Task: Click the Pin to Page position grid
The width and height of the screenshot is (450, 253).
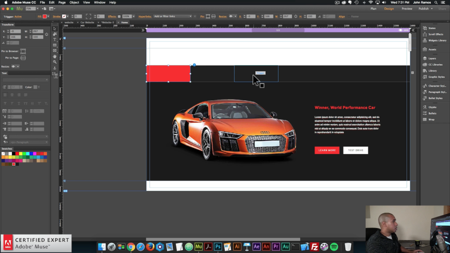Action: click(23, 58)
